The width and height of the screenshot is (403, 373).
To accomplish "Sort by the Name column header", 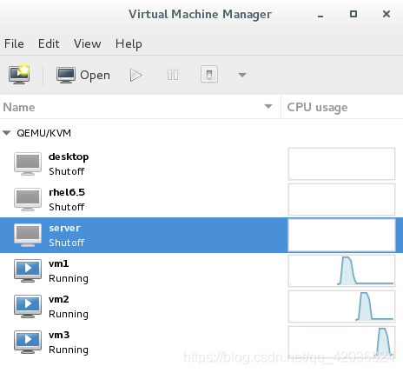I will coord(140,107).
